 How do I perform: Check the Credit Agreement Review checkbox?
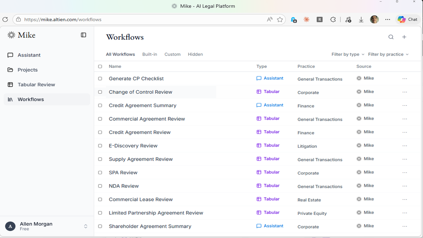(100, 132)
